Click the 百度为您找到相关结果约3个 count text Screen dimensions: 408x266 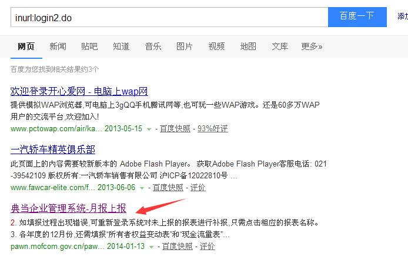coord(55,69)
